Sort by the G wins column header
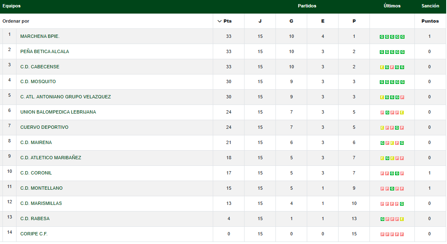Image resolution: width=447 pixels, height=244 pixels. click(291, 21)
